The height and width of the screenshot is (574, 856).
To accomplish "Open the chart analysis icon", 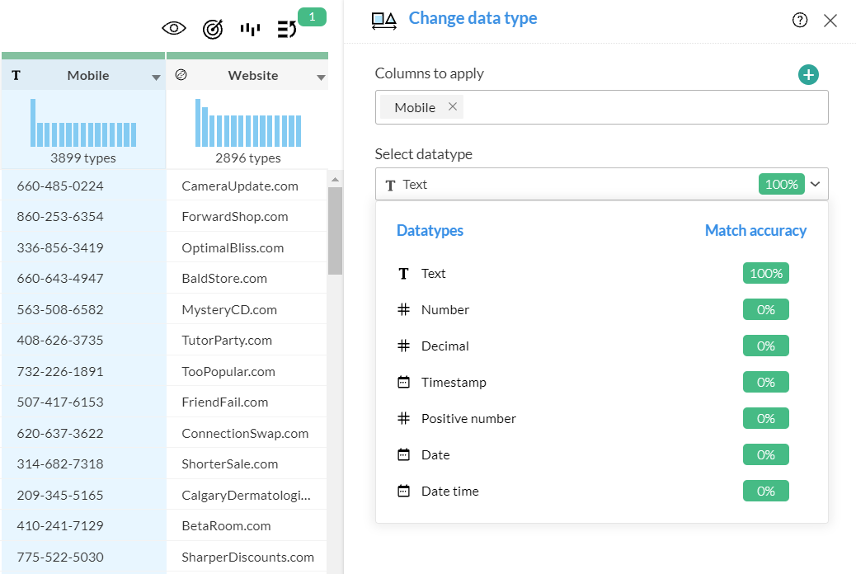I will coord(250,29).
